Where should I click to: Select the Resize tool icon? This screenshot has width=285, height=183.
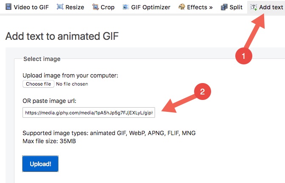pos(60,7)
